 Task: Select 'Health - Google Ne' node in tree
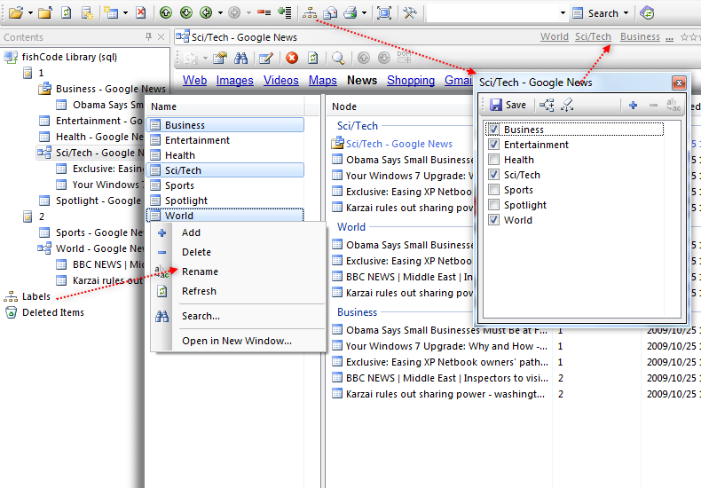[x=99, y=137]
